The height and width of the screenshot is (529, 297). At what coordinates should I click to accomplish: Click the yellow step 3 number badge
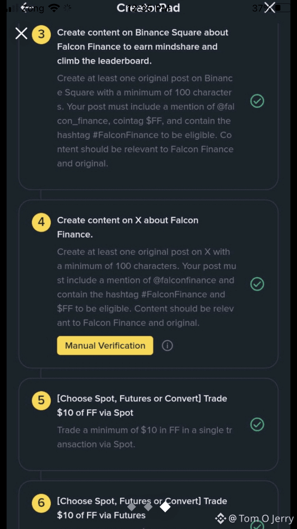pyautogui.click(x=41, y=34)
